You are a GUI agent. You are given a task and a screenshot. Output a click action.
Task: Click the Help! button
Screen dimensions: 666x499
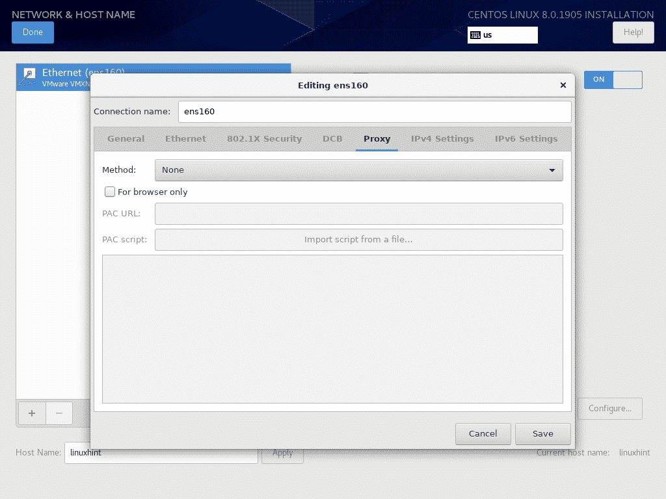point(633,32)
